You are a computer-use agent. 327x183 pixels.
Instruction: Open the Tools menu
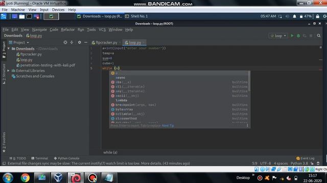(x=91, y=29)
